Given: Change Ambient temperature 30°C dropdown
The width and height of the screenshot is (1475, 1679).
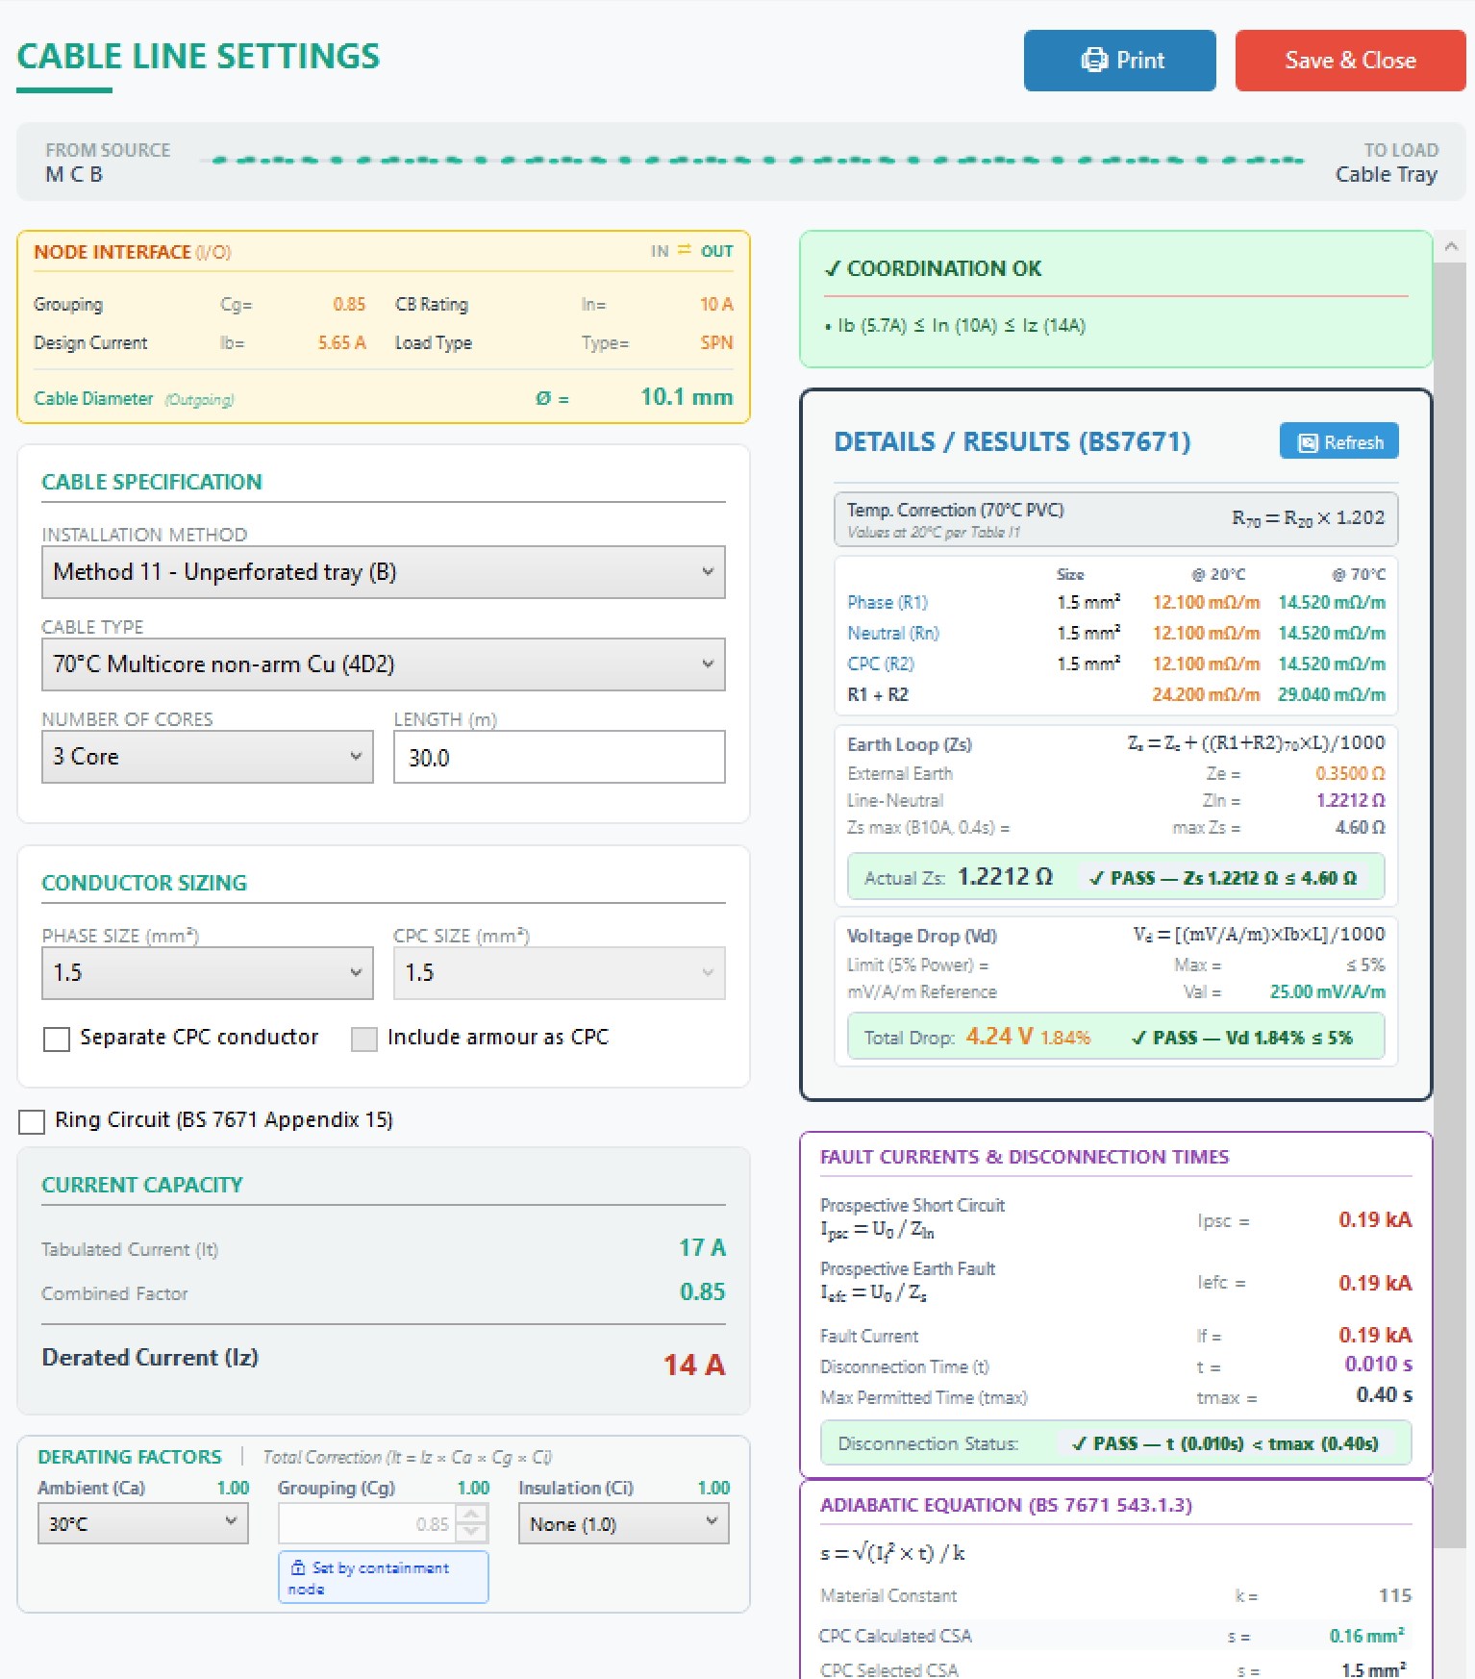Looking at the screenshot, I should (142, 1523).
